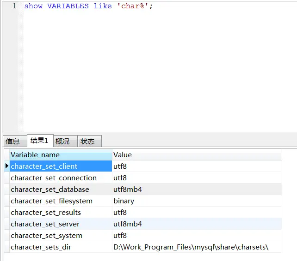
Task: Select the character_set_connection cell
Action: 61,178
